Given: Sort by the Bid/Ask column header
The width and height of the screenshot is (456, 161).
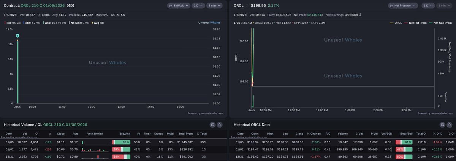Looking at the screenshot, I should [x=125, y=134].
